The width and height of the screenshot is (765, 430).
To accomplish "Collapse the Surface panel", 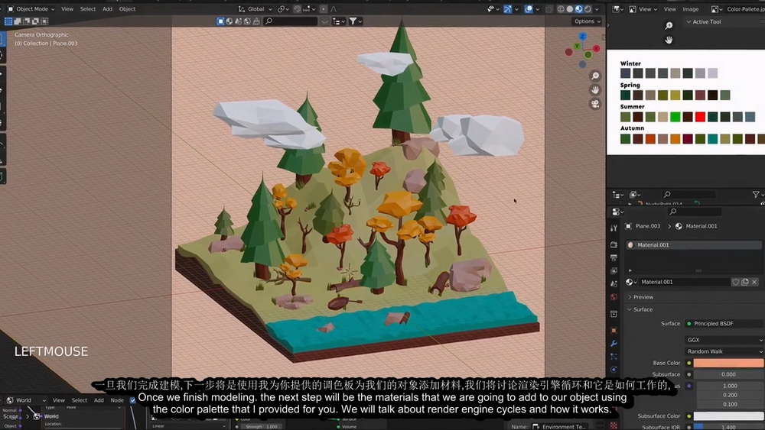I will pyautogui.click(x=640, y=310).
